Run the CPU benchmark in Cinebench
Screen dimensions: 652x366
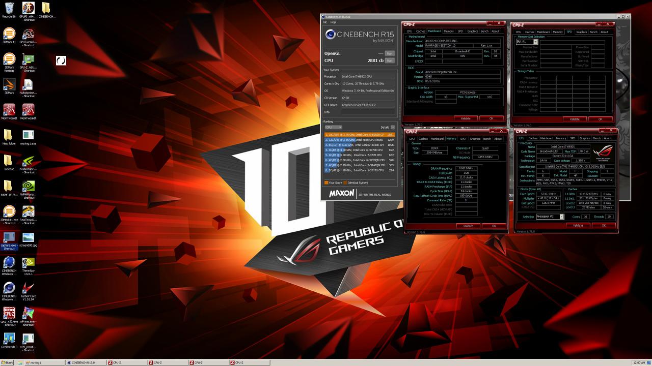(x=390, y=60)
